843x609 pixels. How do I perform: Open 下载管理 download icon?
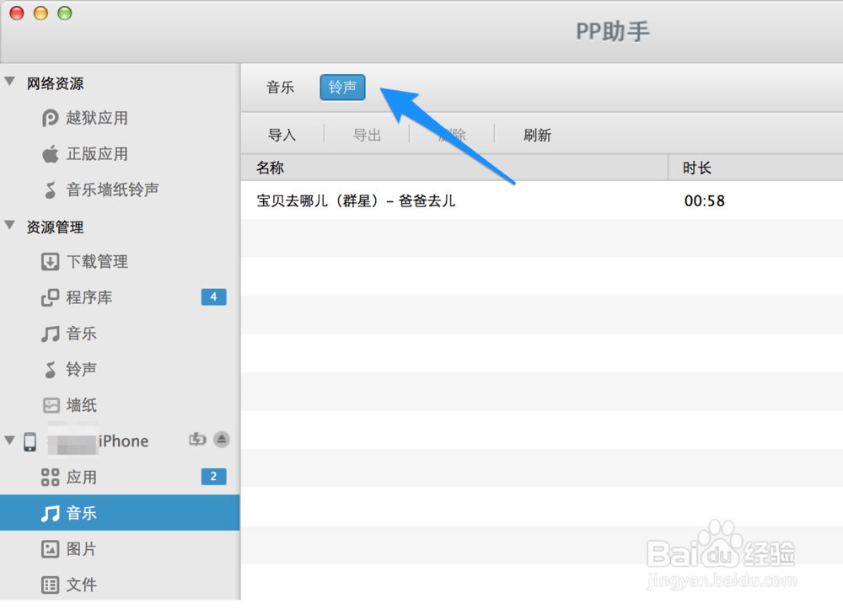coord(50,261)
